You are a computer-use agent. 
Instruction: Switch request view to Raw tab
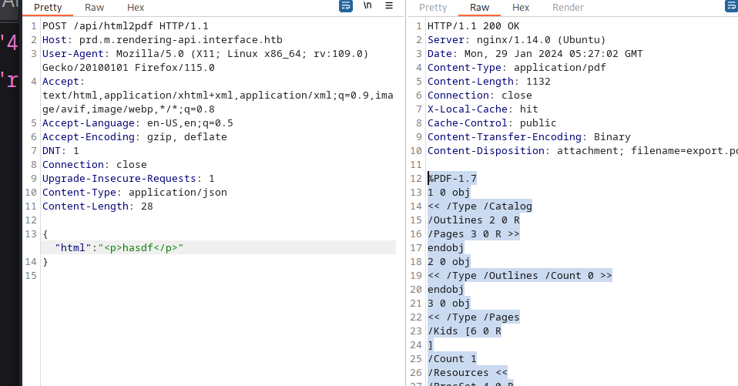(x=95, y=8)
